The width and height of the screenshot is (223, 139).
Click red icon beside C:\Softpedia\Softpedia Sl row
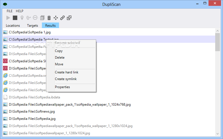5,61
